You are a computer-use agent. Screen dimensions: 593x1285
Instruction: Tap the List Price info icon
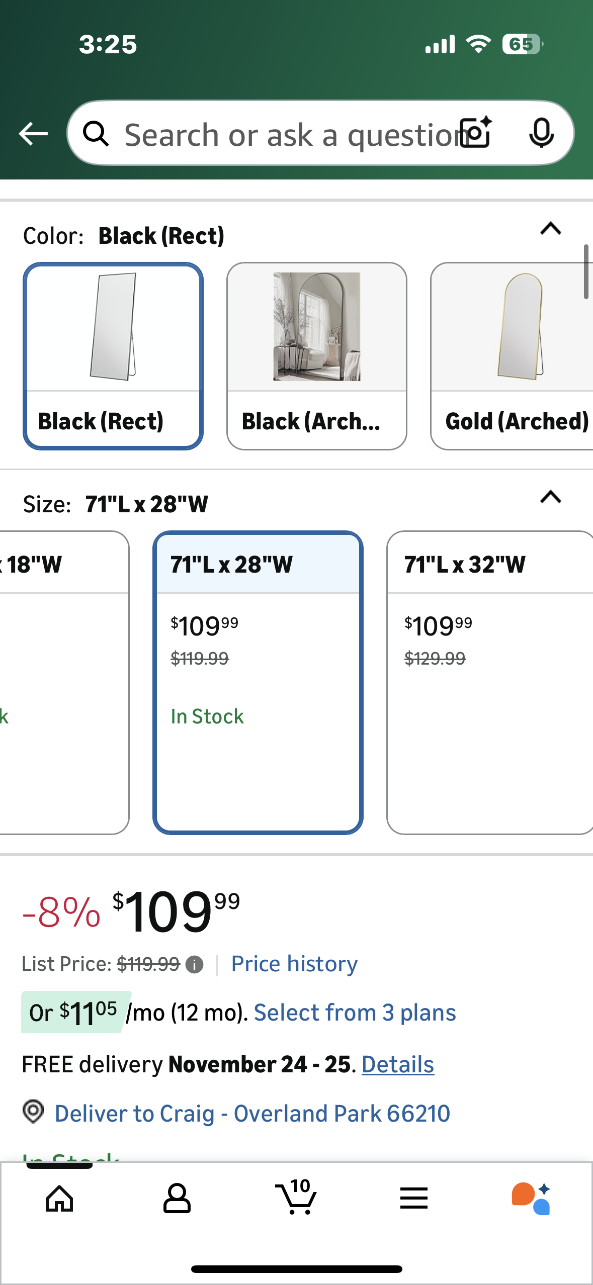(x=194, y=964)
